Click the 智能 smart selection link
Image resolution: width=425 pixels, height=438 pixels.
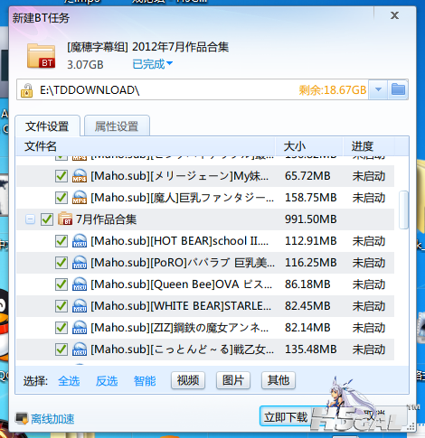pyautogui.click(x=145, y=381)
